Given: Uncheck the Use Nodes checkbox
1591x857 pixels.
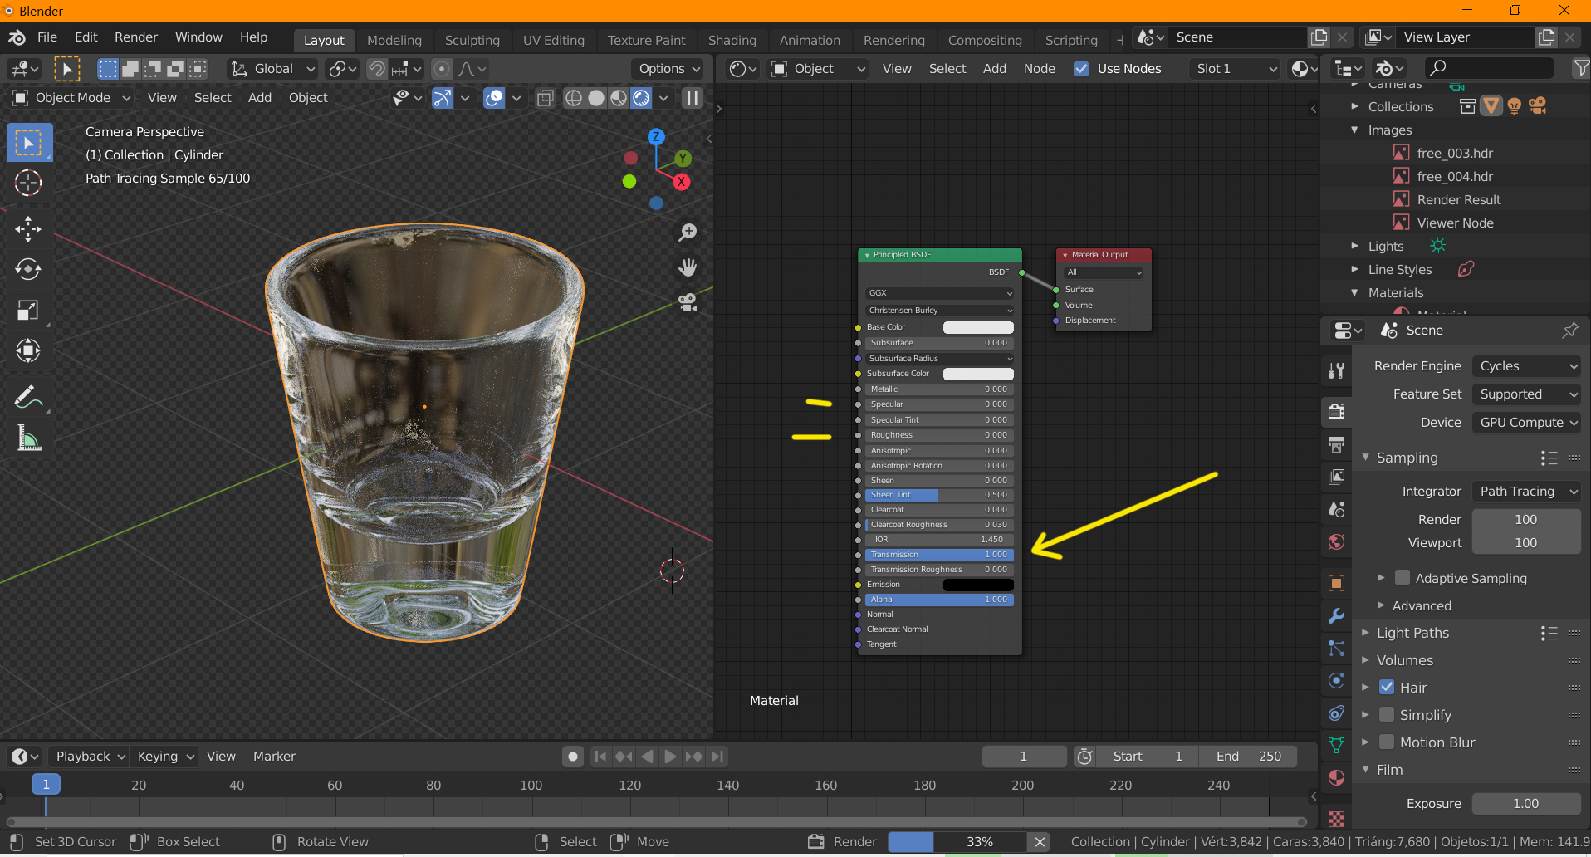Looking at the screenshot, I should coord(1081,69).
